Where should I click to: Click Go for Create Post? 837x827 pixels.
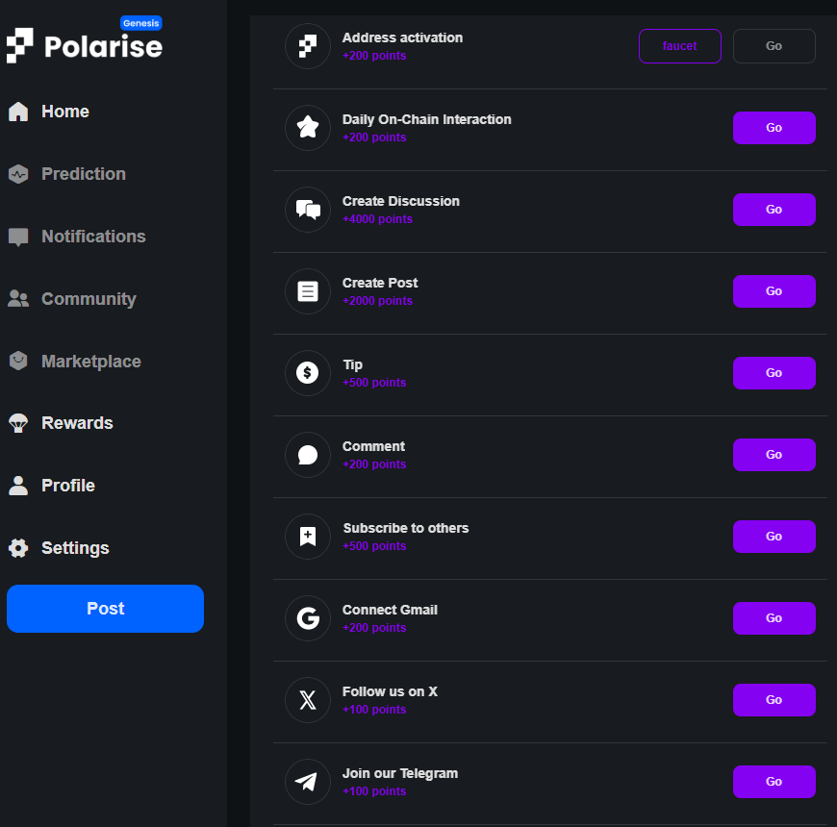(774, 291)
